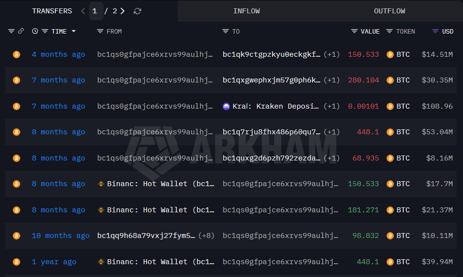The image size is (463, 277).
Task: Expand +1 recipients in 68.935 BTC row
Action: click(332, 158)
